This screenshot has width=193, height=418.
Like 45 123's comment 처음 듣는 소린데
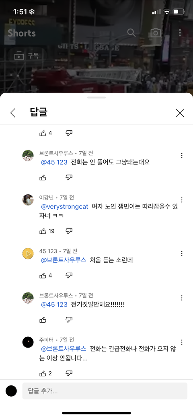point(43,276)
